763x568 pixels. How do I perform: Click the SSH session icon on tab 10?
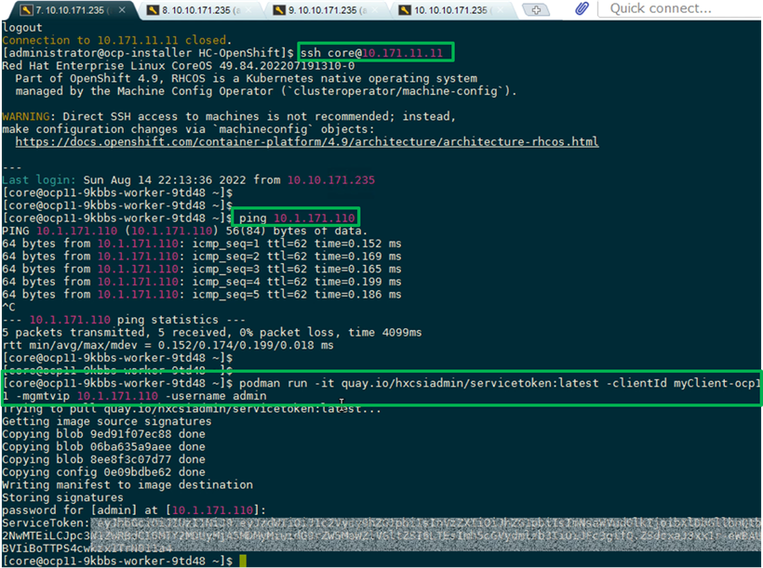coord(405,9)
